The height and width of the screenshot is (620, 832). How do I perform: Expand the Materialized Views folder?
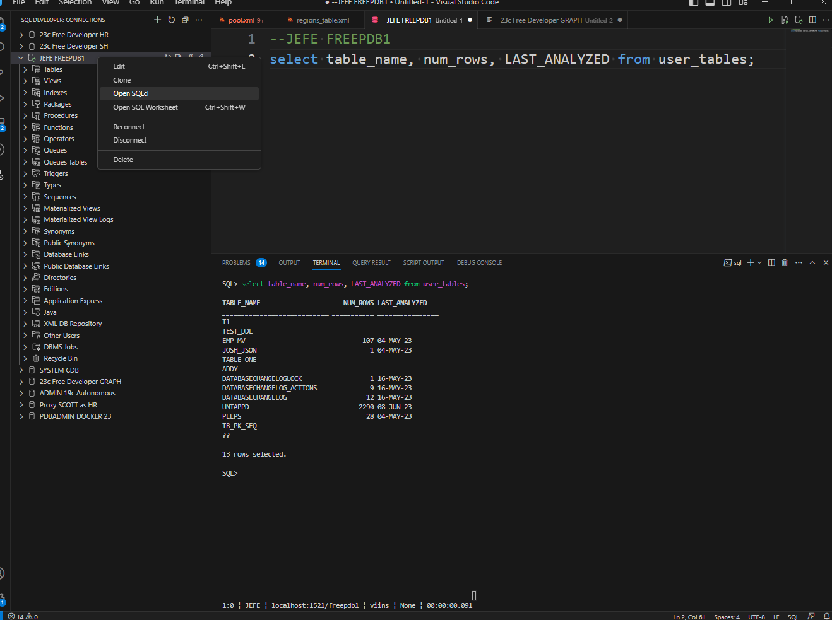point(25,209)
